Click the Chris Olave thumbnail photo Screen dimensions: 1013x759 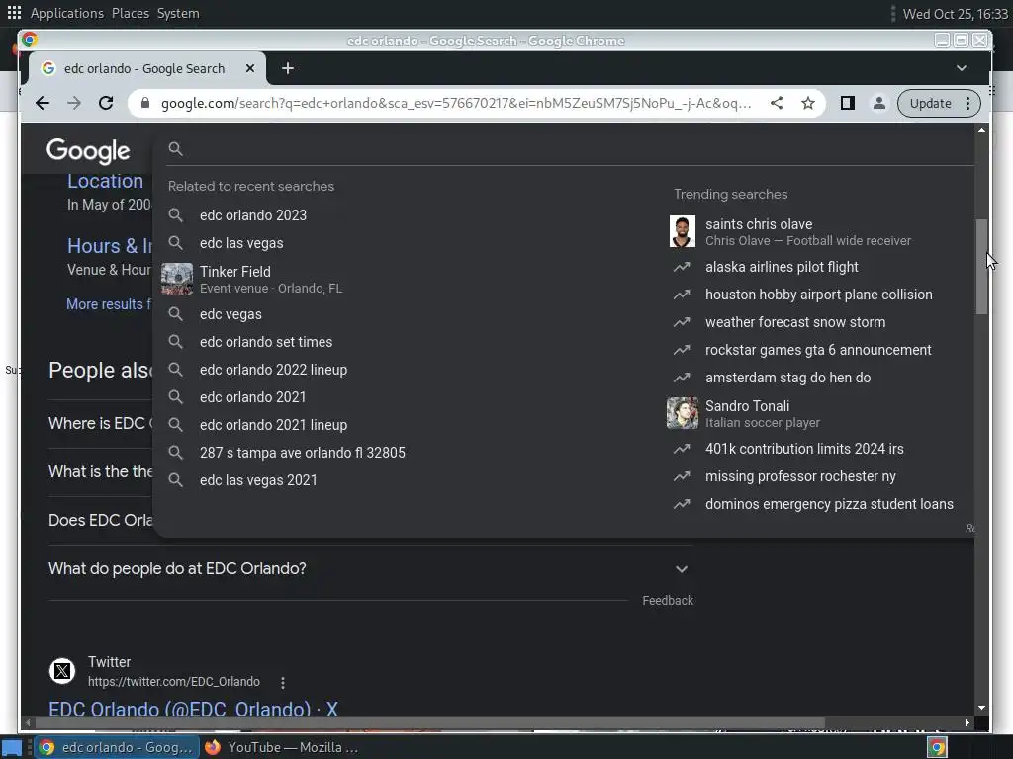pyautogui.click(x=683, y=231)
